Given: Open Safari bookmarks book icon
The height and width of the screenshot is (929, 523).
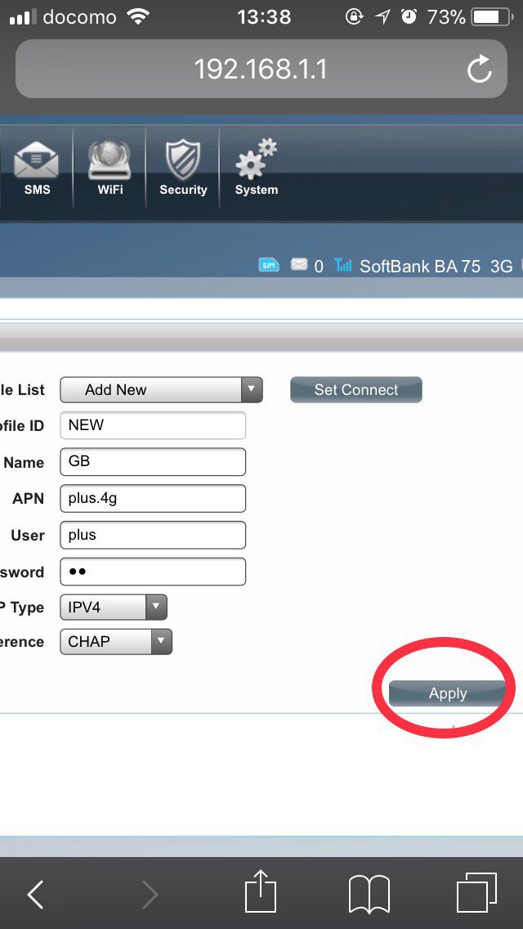Looking at the screenshot, I should click(x=369, y=893).
